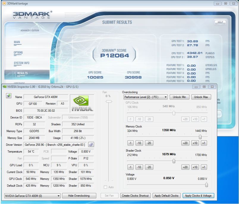This screenshot has width=239, height=204.
Task: Click the Shader Clock +10 button
Action: point(195,167)
